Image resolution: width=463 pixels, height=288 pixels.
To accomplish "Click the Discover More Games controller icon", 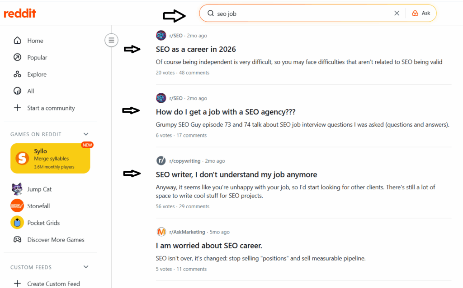I will click(x=17, y=239).
